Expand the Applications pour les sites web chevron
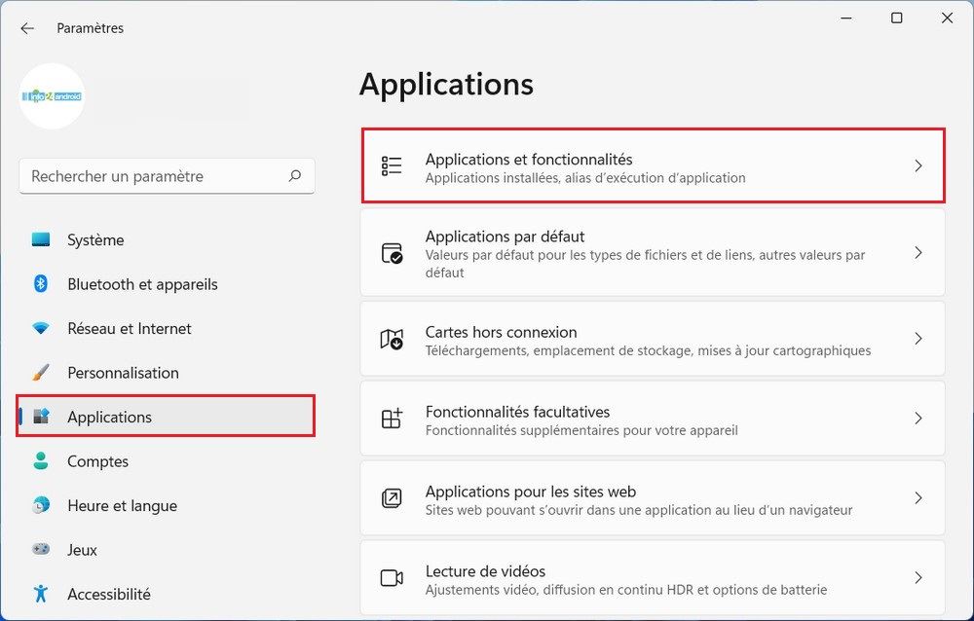Screen dimensions: 974x621 coord(918,497)
